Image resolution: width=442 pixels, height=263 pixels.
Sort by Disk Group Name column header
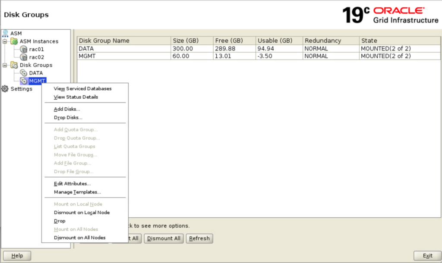(124, 41)
